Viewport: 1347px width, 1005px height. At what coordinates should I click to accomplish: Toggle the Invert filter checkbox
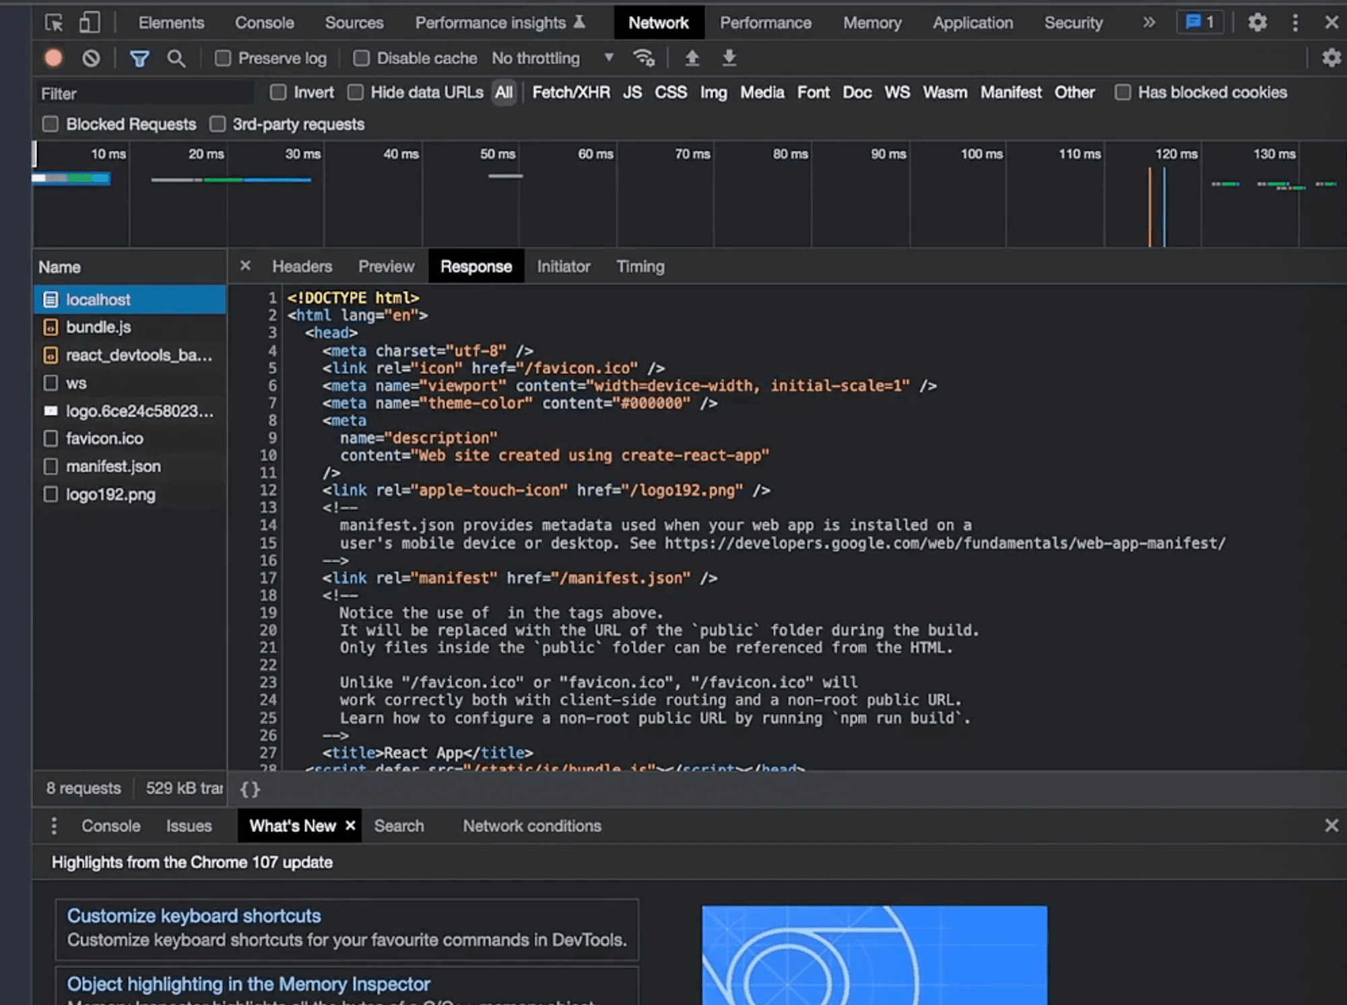[279, 93]
